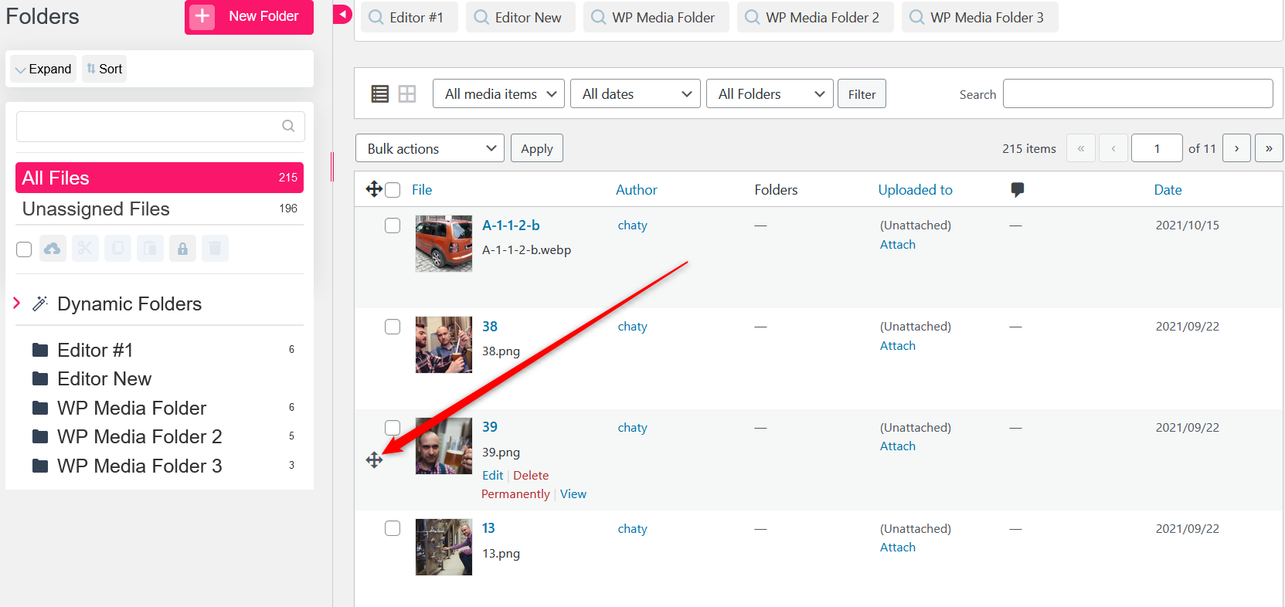Open the All media items dropdown

498,94
